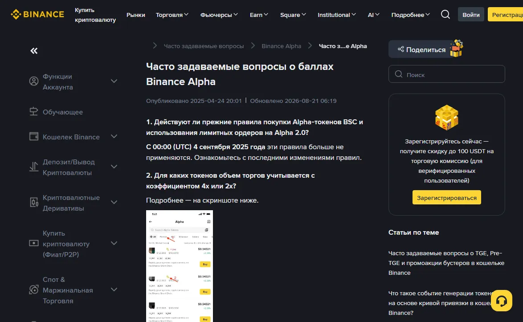Collapse the sidebar with double-arrow icon
Image resolution: width=523 pixels, height=322 pixels.
point(34,51)
